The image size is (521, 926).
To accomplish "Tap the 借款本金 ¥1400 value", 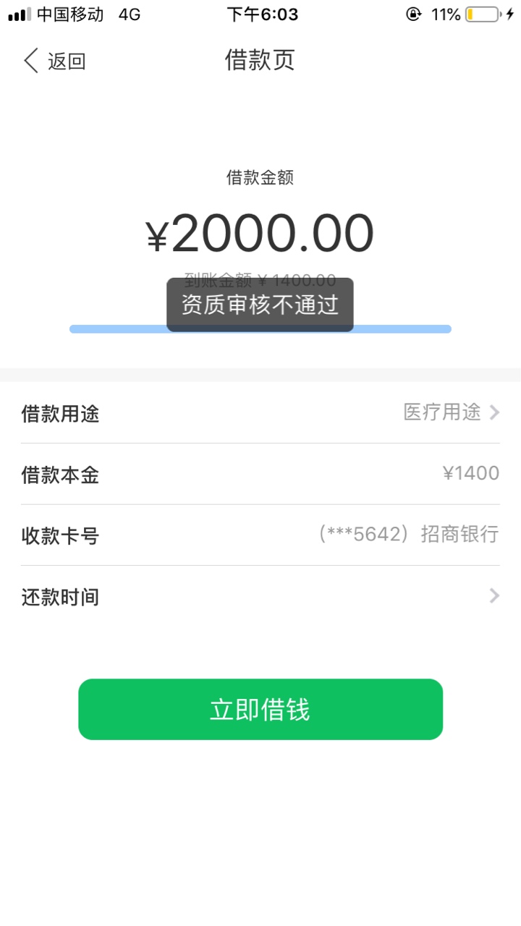I will tap(471, 474).
